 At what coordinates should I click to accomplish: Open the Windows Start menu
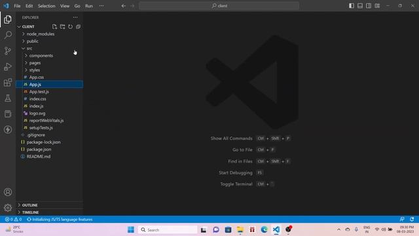point(131,229)
